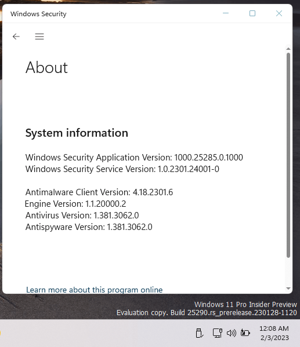This screenshot has height=347, width=300.
Task: Click the scrollbar down arrow
Action: [x=288, y=288]
